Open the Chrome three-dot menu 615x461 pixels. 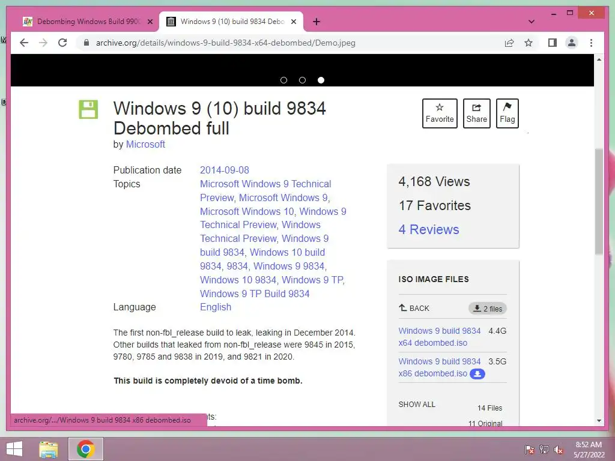coord(591,43)
